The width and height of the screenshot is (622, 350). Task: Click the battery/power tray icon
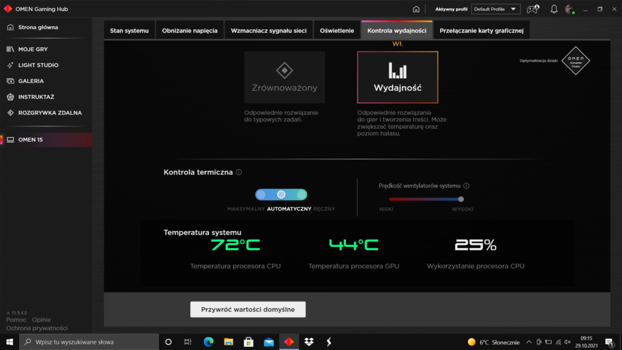[549, 342]
